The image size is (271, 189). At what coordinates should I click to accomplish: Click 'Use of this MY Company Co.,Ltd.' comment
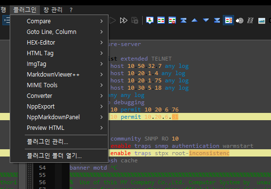(132, 182)
